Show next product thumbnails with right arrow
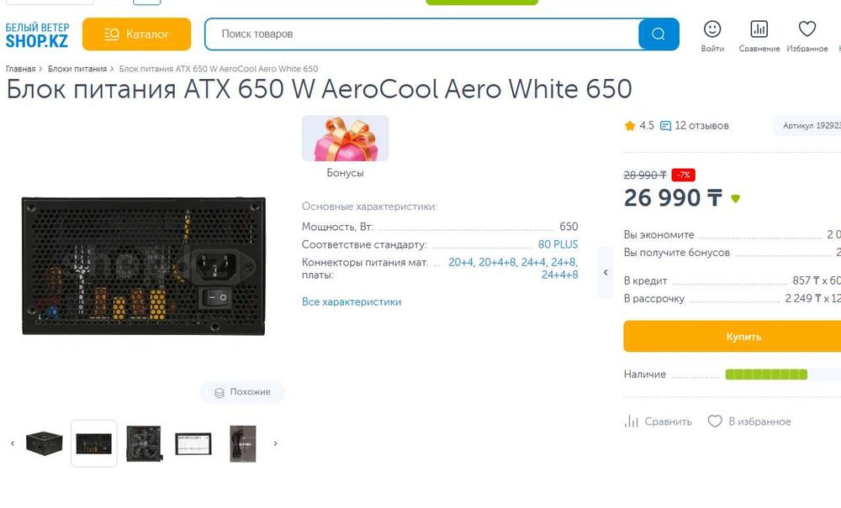This screenshot has height=508, width=841. tap(275, 443)
